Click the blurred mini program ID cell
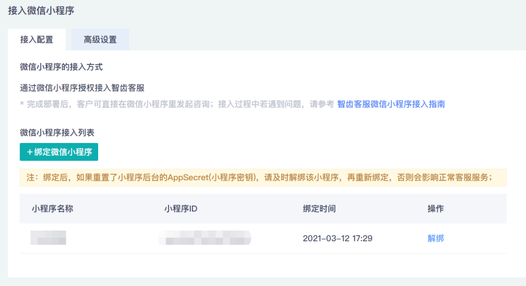The width and height of the screenshot is (526, 286). point(205,238)
